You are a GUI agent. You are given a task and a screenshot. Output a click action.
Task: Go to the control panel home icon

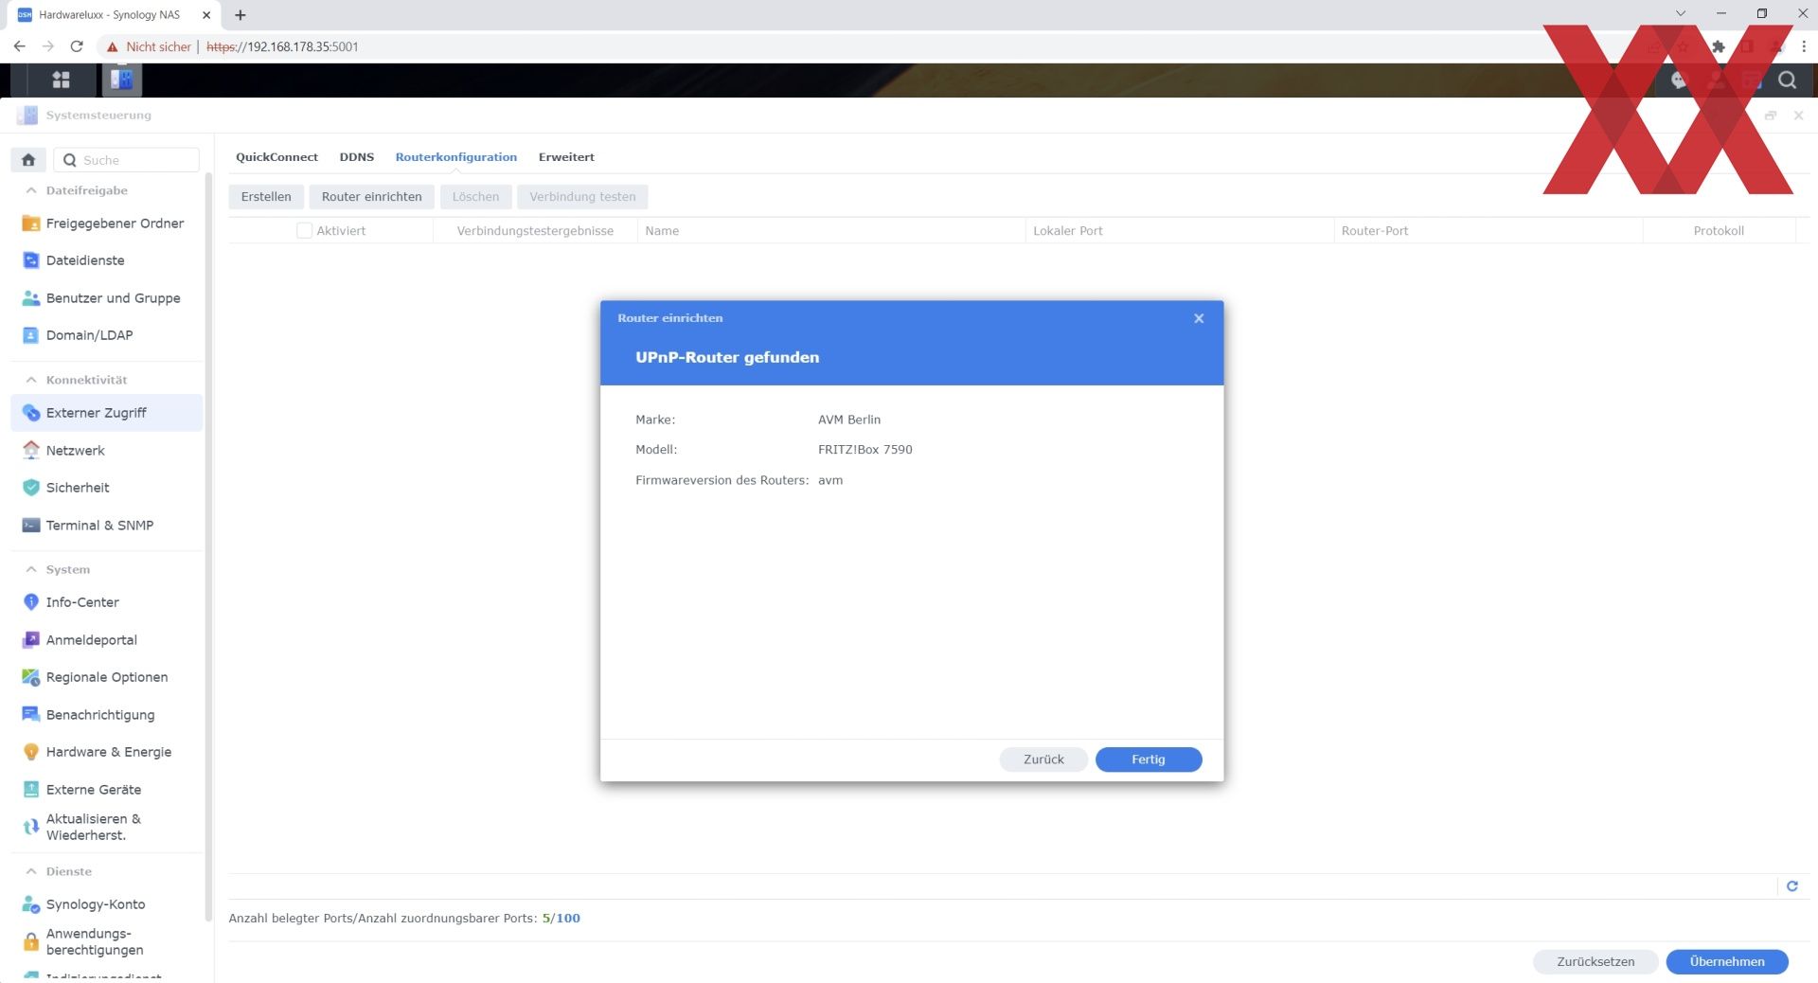pyautogui.click(x=28, y=160)
